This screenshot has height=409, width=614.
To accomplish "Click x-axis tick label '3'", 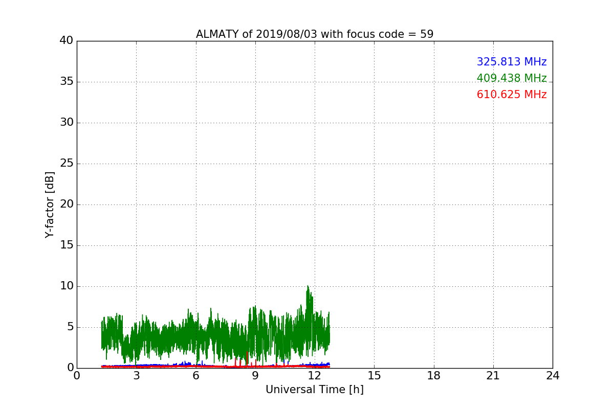I will click(x=136, y=376).
